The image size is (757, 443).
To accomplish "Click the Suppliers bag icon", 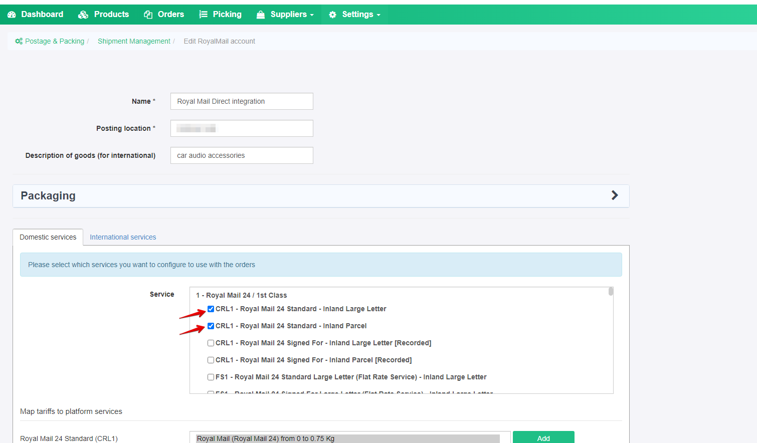I will [x=261, y=15].
